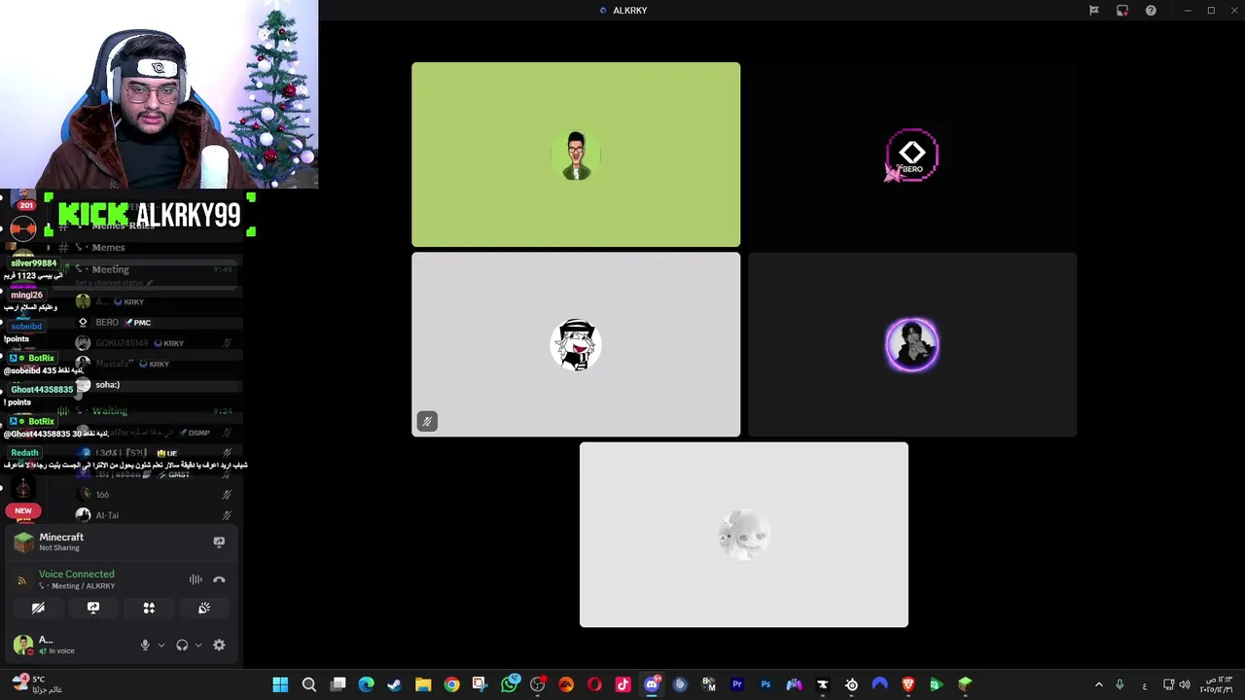
Task: Open Windows Start menu
Action: point(280,684)
